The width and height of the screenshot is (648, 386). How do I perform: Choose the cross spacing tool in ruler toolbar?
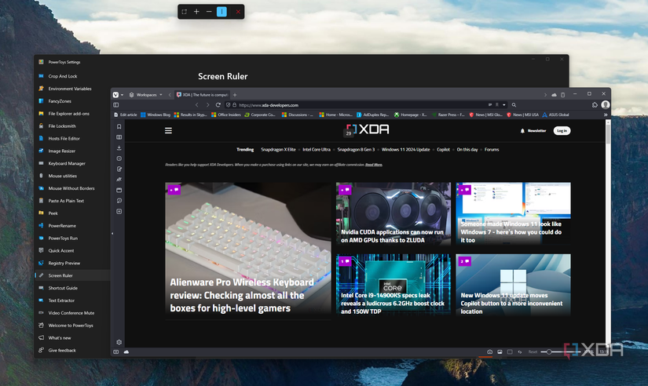pyautogui.click(x=196, y=12)
